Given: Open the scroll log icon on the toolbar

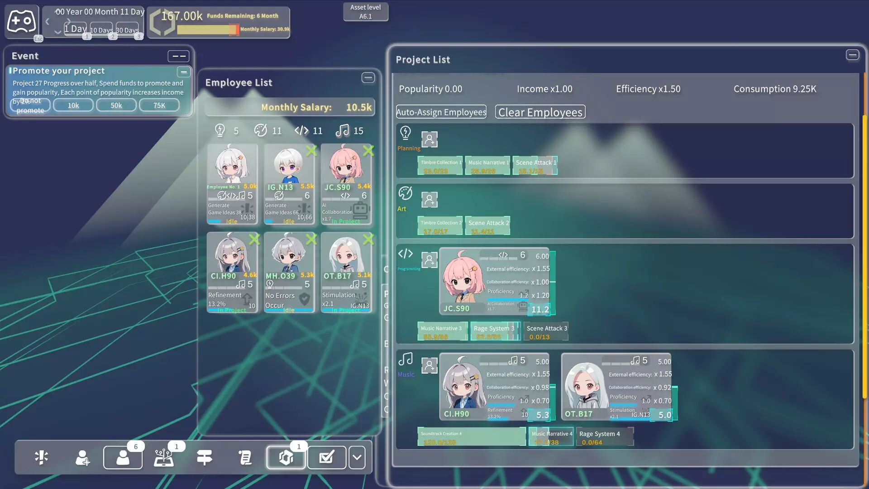Looking at the screenshot, I should coord(245,457).
